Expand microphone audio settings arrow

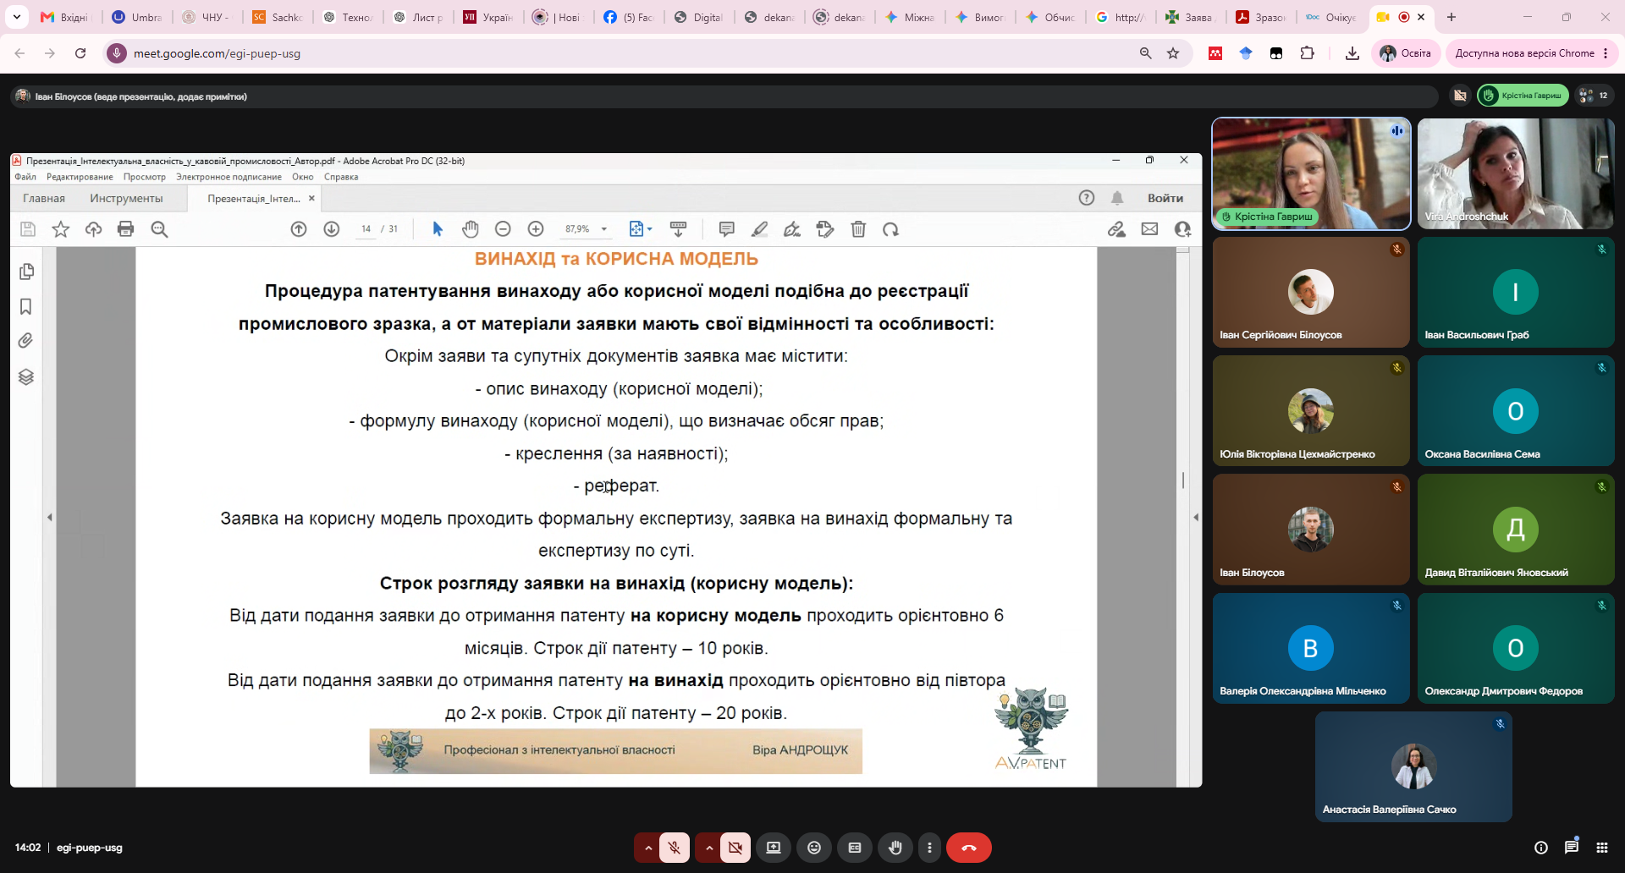tap(647, 848)
